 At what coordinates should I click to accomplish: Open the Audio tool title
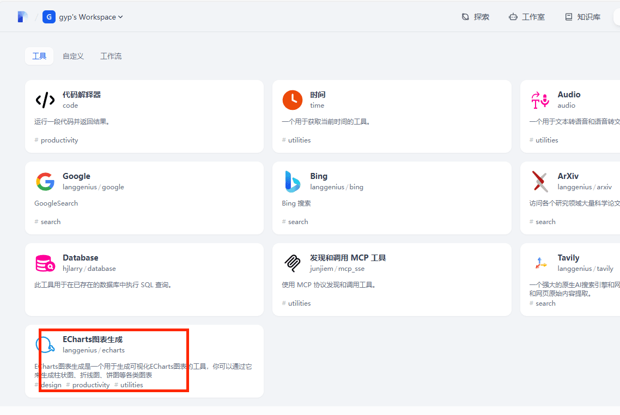click(569, 95)
